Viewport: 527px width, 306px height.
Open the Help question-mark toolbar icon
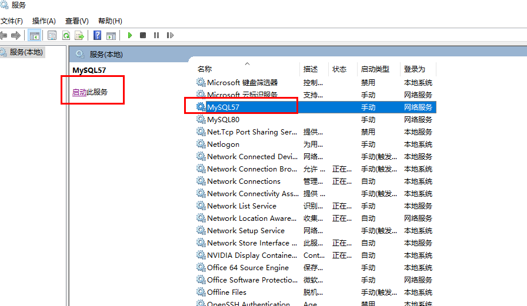pos(98,35)
